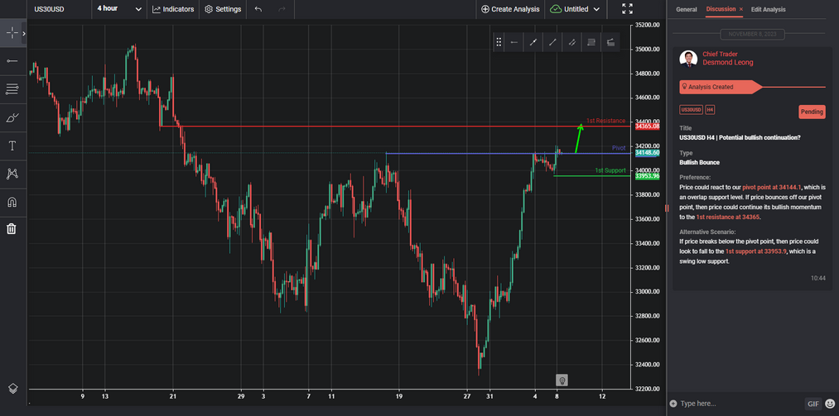Screen dimensions: 839x416
Task: Select the Text annotation tool
Action: (x=12, y=146)
